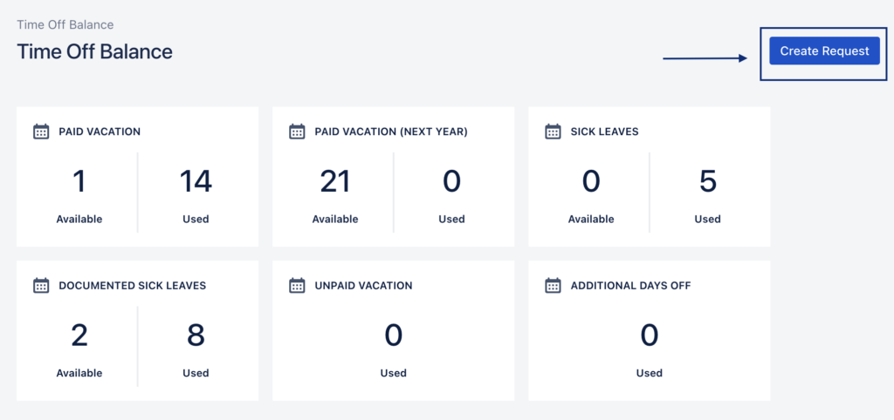Click the Unpaid Vacation calendar icon
Screen dimensions: 894x420
(x=297, y=286)
